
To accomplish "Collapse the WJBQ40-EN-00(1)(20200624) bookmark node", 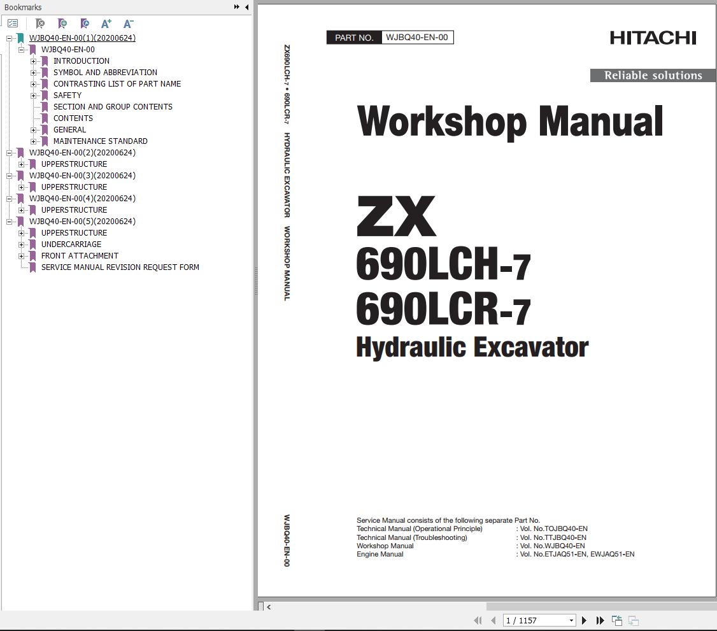I will (9, 38).
